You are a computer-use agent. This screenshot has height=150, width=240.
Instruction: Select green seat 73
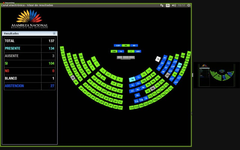(x=149, y=71)
